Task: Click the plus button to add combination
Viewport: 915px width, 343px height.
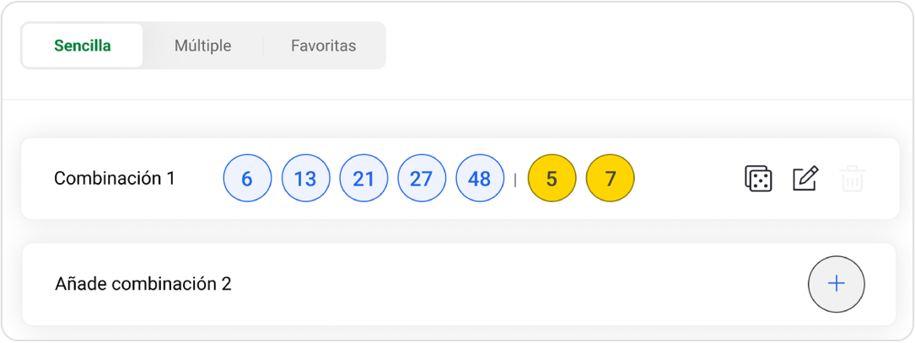Action: pyautogui.click(x=836, y=284)
